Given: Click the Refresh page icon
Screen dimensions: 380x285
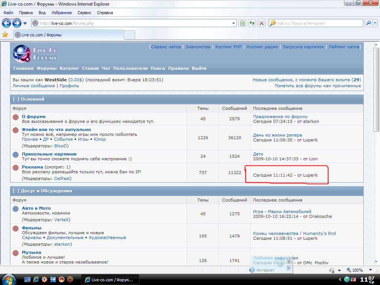Looking at the screenshot, I should click(x=252, y=23).
